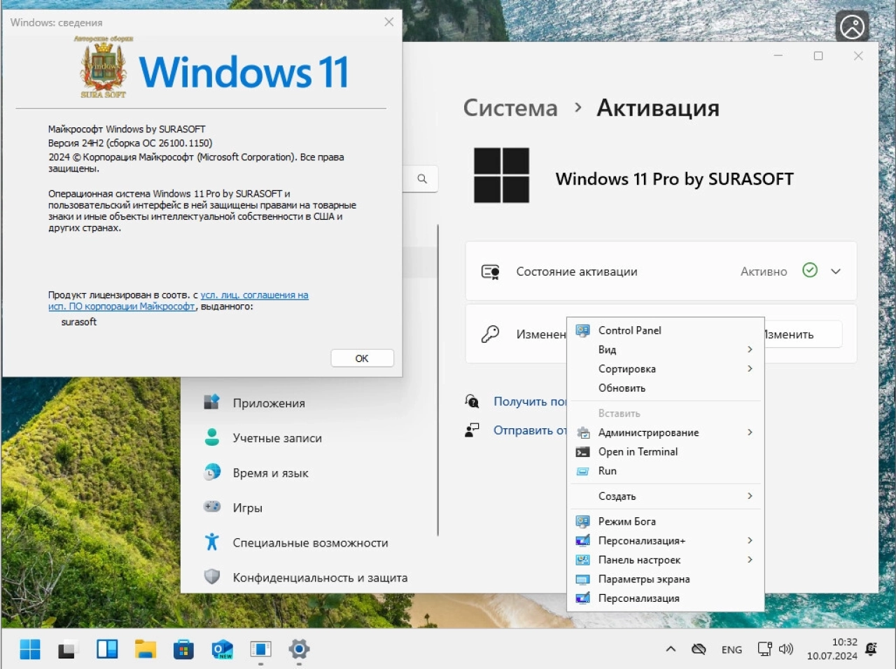896x669 pixels.
Task: Click the product key icon
Action: click(x=490, y=334)
